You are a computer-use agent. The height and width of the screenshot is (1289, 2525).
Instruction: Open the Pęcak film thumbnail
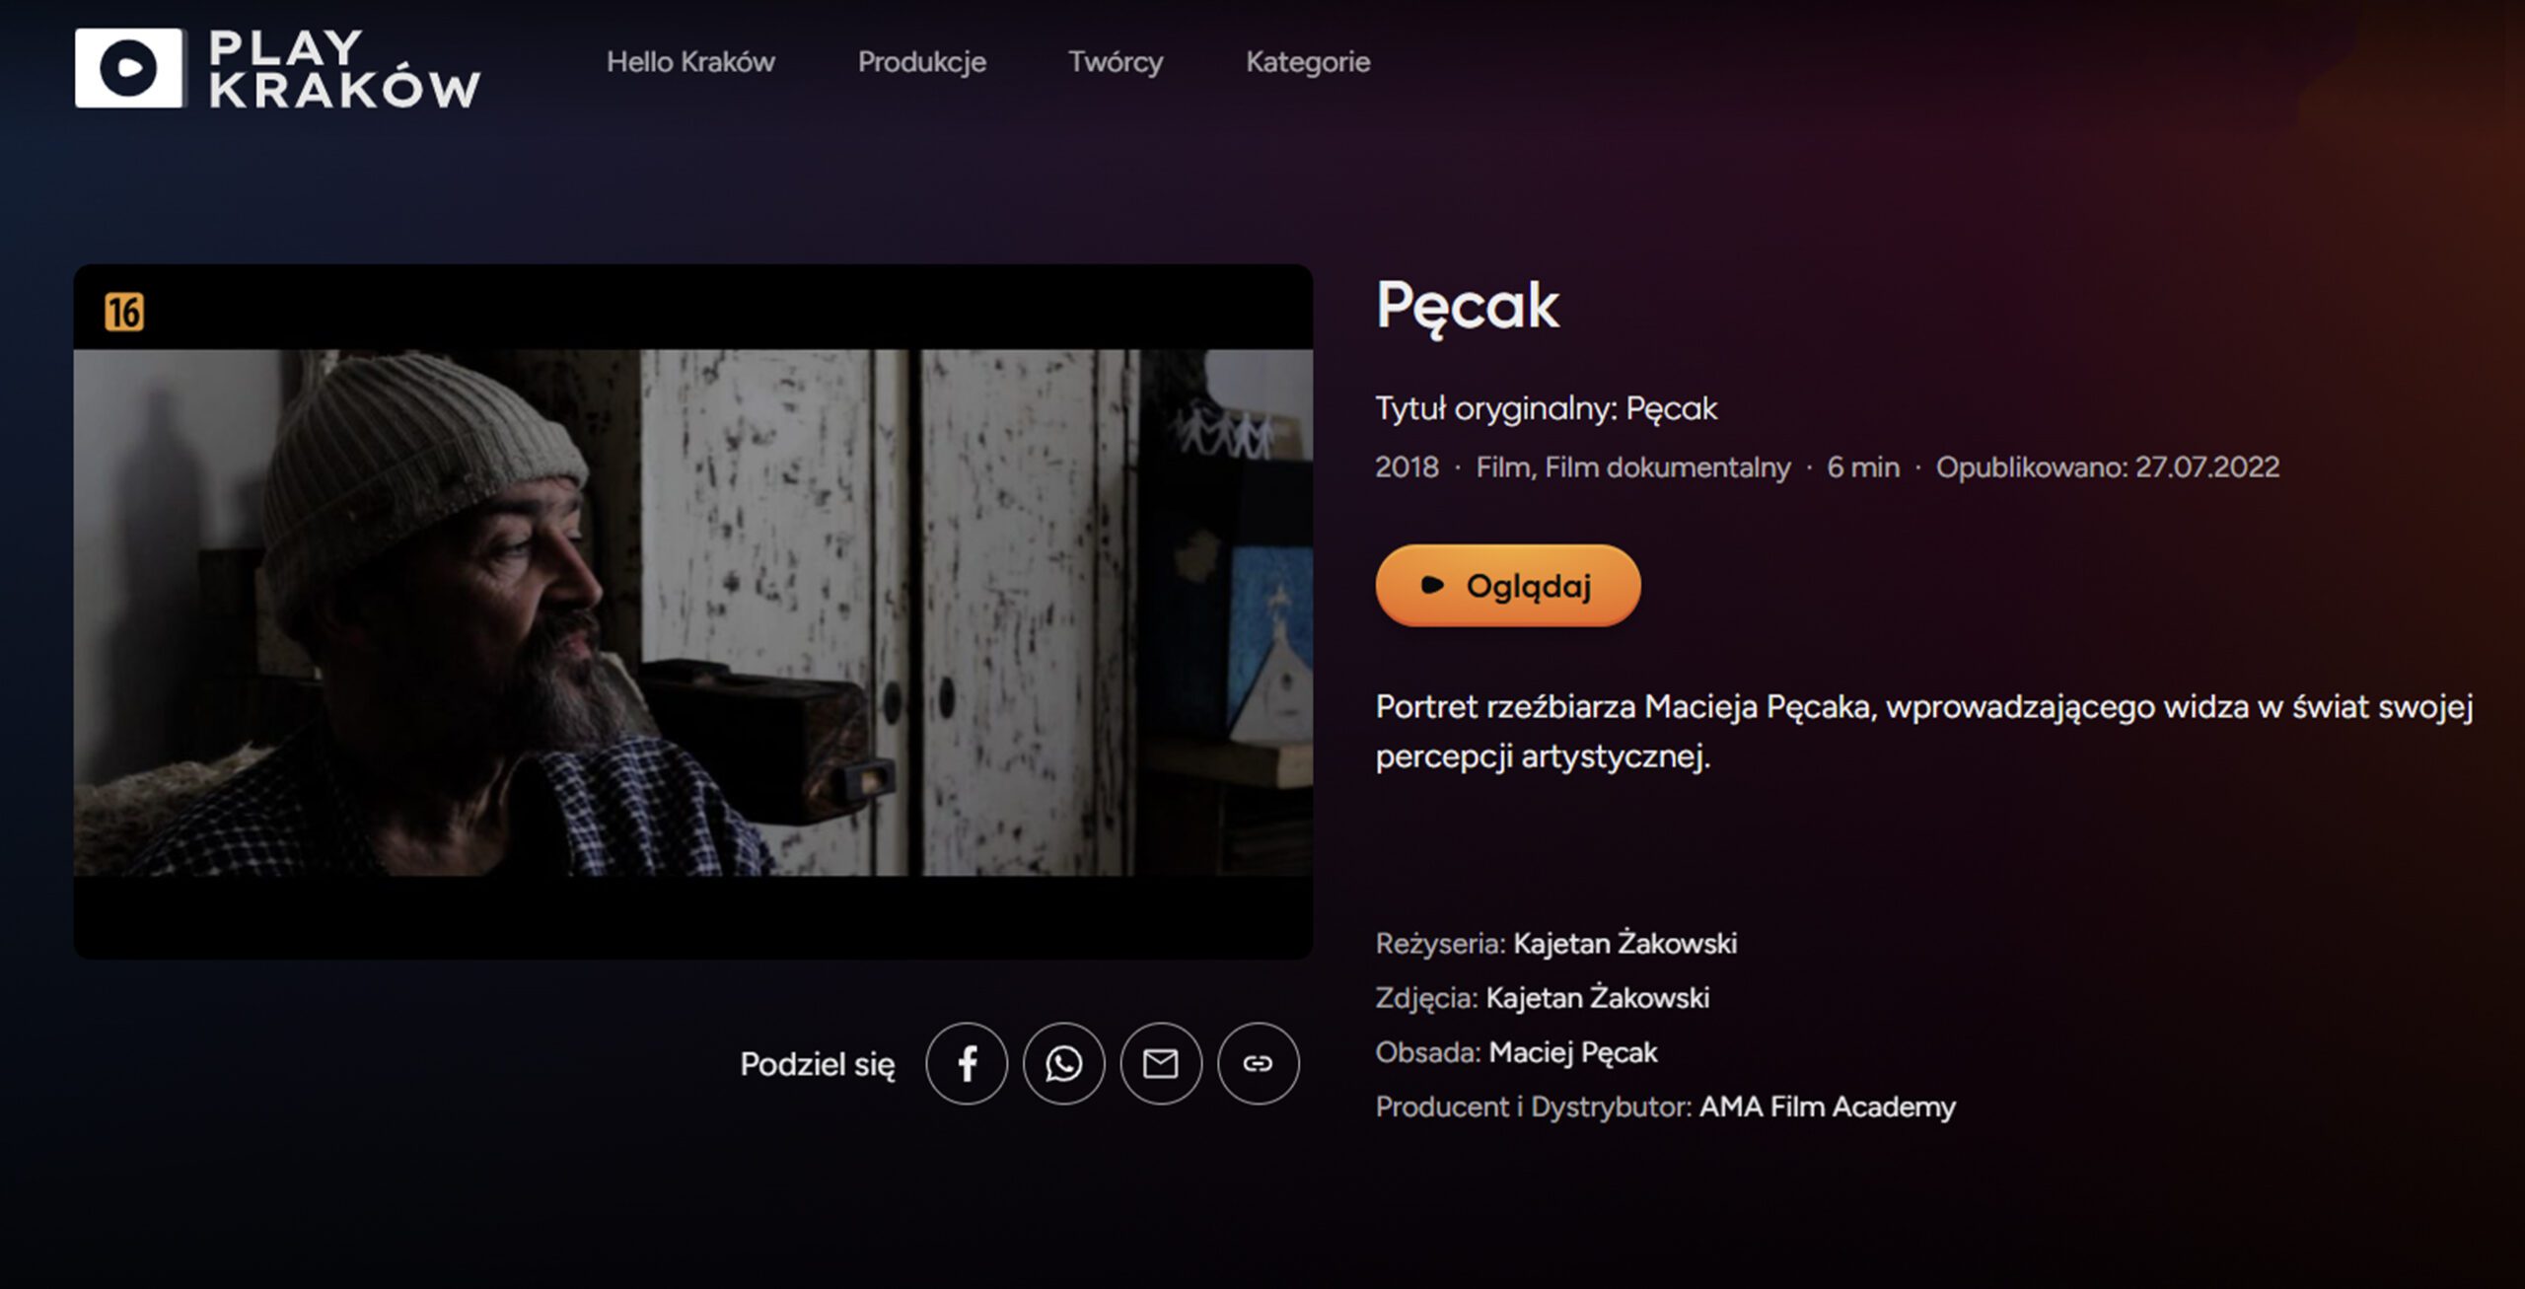pyautogui.click(x=692, y=611)
